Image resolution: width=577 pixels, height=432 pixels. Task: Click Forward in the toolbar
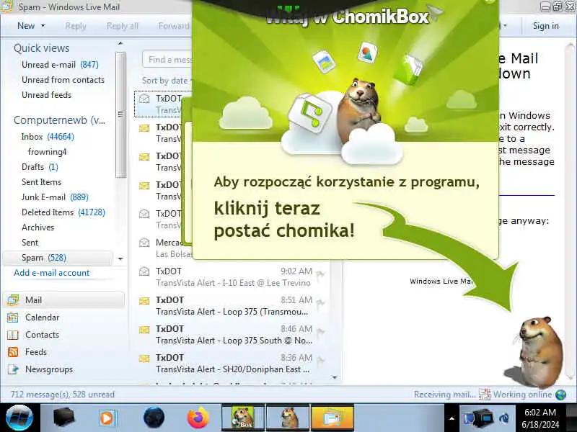174,26
